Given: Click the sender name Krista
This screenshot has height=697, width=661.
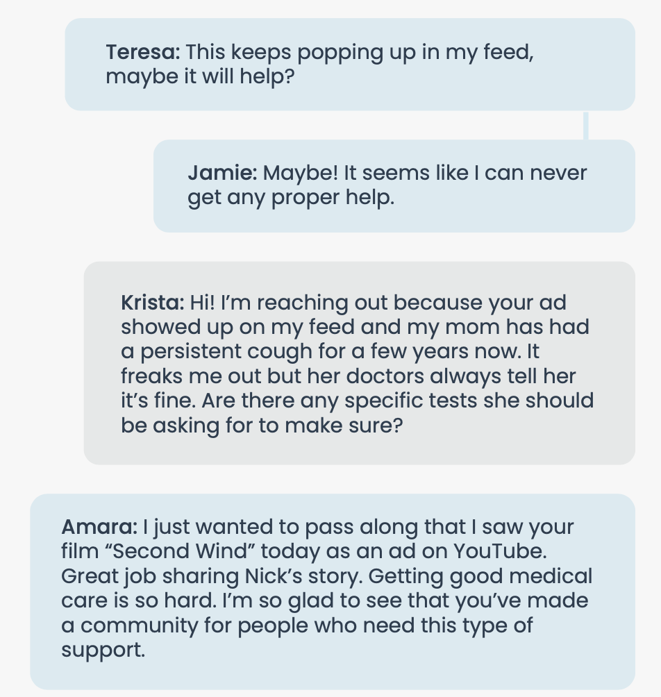Looking at the screenshot, I should point(152,303).
